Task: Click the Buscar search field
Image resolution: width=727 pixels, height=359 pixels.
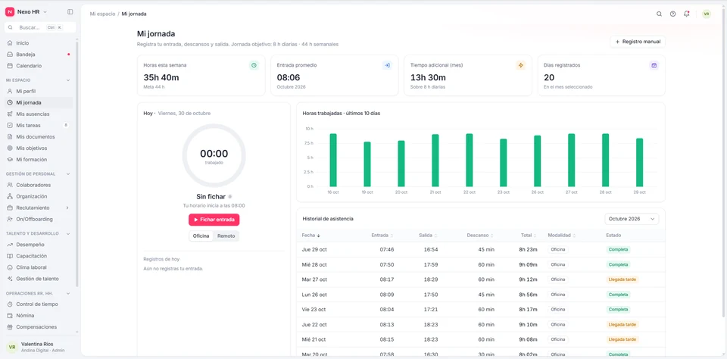Action: 40,27
